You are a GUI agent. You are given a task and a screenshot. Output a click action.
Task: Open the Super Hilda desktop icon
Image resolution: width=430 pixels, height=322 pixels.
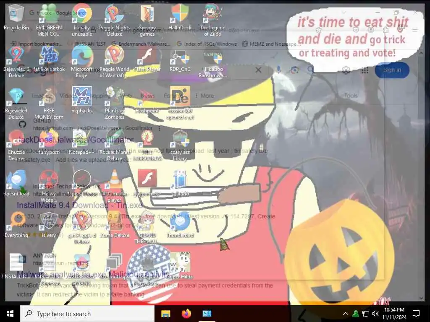(180, 265)
